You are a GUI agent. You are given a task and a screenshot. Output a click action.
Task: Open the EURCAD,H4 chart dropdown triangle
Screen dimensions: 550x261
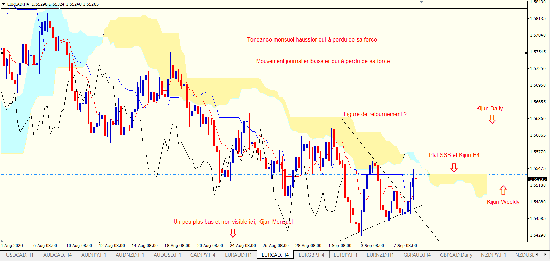(4, 4)
